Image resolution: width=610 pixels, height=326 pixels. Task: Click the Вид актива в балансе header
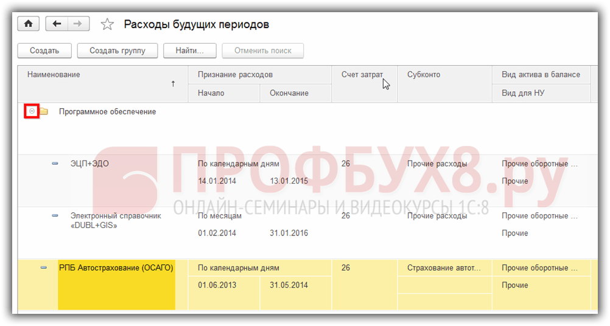click(541, 75)
